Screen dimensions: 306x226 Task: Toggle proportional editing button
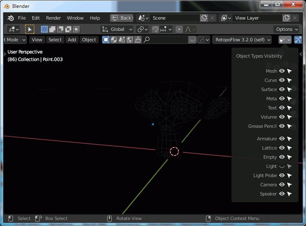pyautogui.click(x=179, y=29)
